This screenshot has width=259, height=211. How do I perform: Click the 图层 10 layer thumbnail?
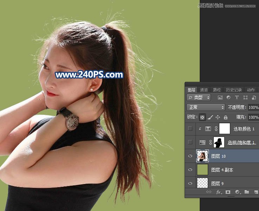pyautogui.click(x=202, y=156)
